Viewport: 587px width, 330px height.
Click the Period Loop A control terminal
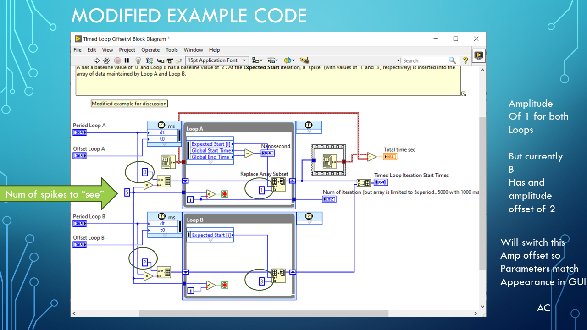pos(79,133)
